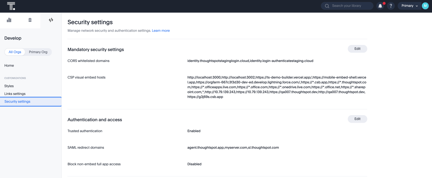Open help using the question mark icon
Image resolution: width=432 pixels, height=178 pixels.
391,6
